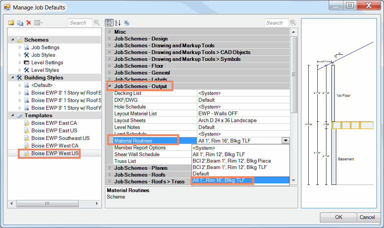The width and height of the screenshot is (384, 228).
Task: Select the Boise EWP Southeast US template
Action: (x=61, y=138)
